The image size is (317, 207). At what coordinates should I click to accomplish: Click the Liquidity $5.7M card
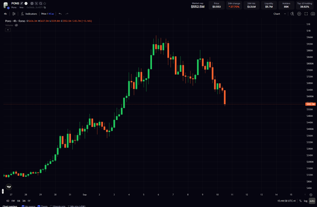(x=269, y=5)
